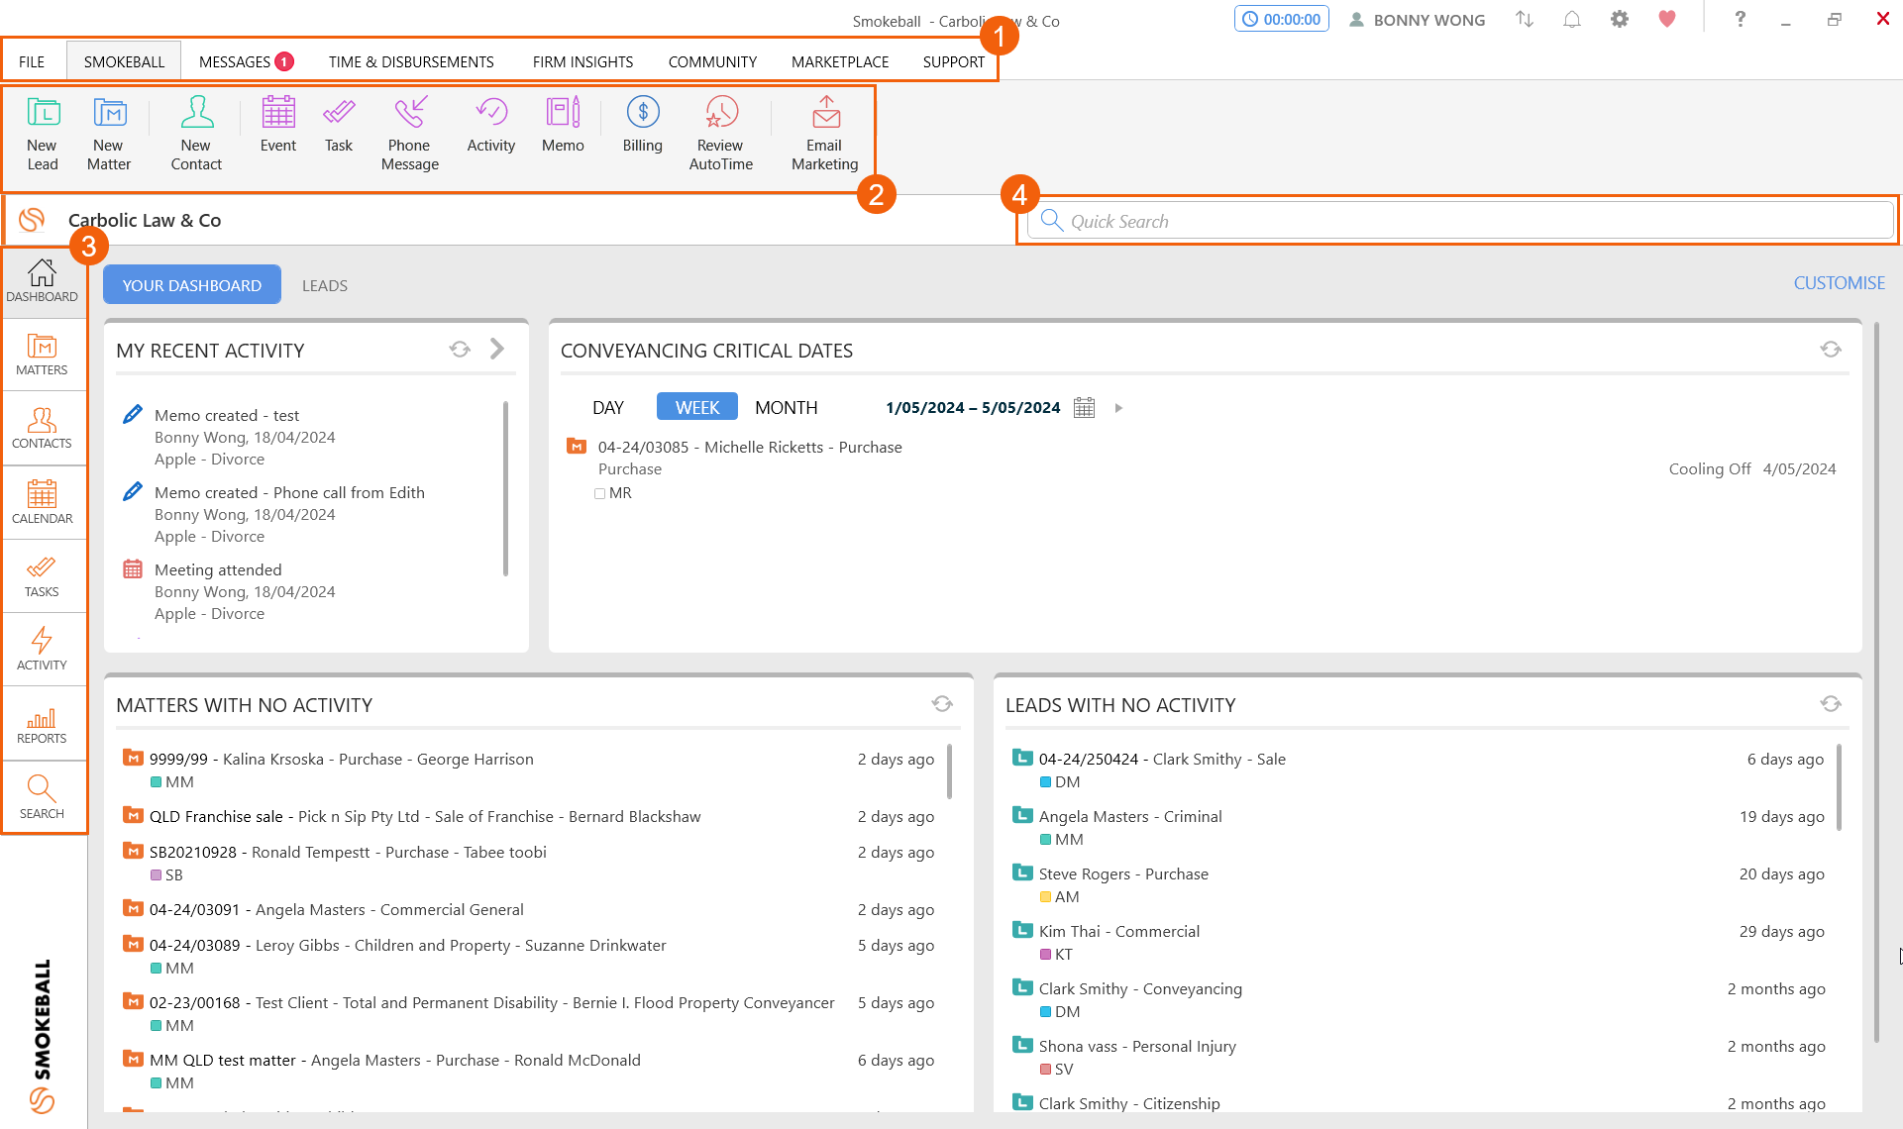Open TIME & DISBURSEMENTS tab
Viewport: 1903px width, 1129px height.
point(411,61)
